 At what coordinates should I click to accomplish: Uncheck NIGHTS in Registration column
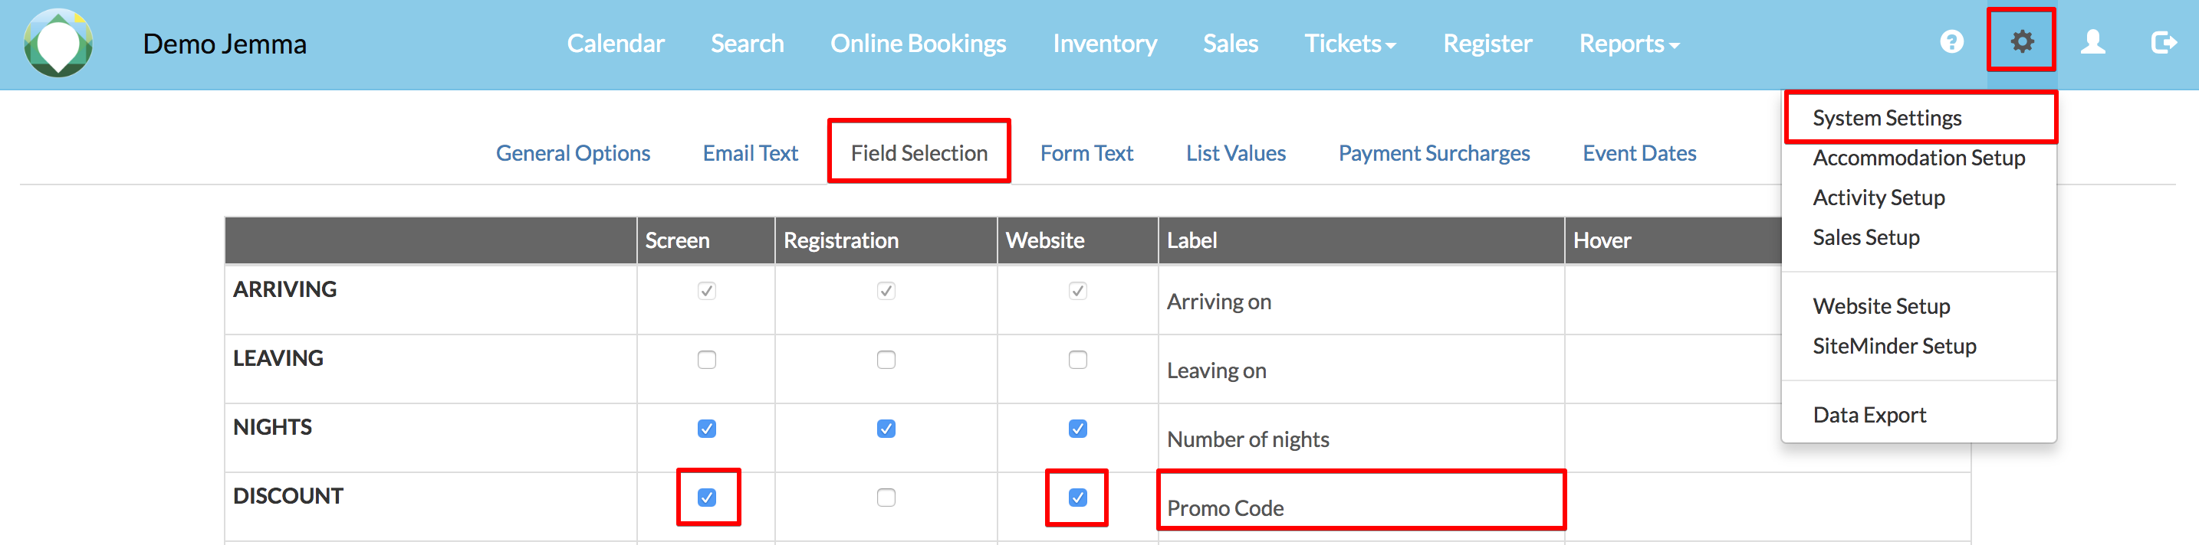coord(886,430)
